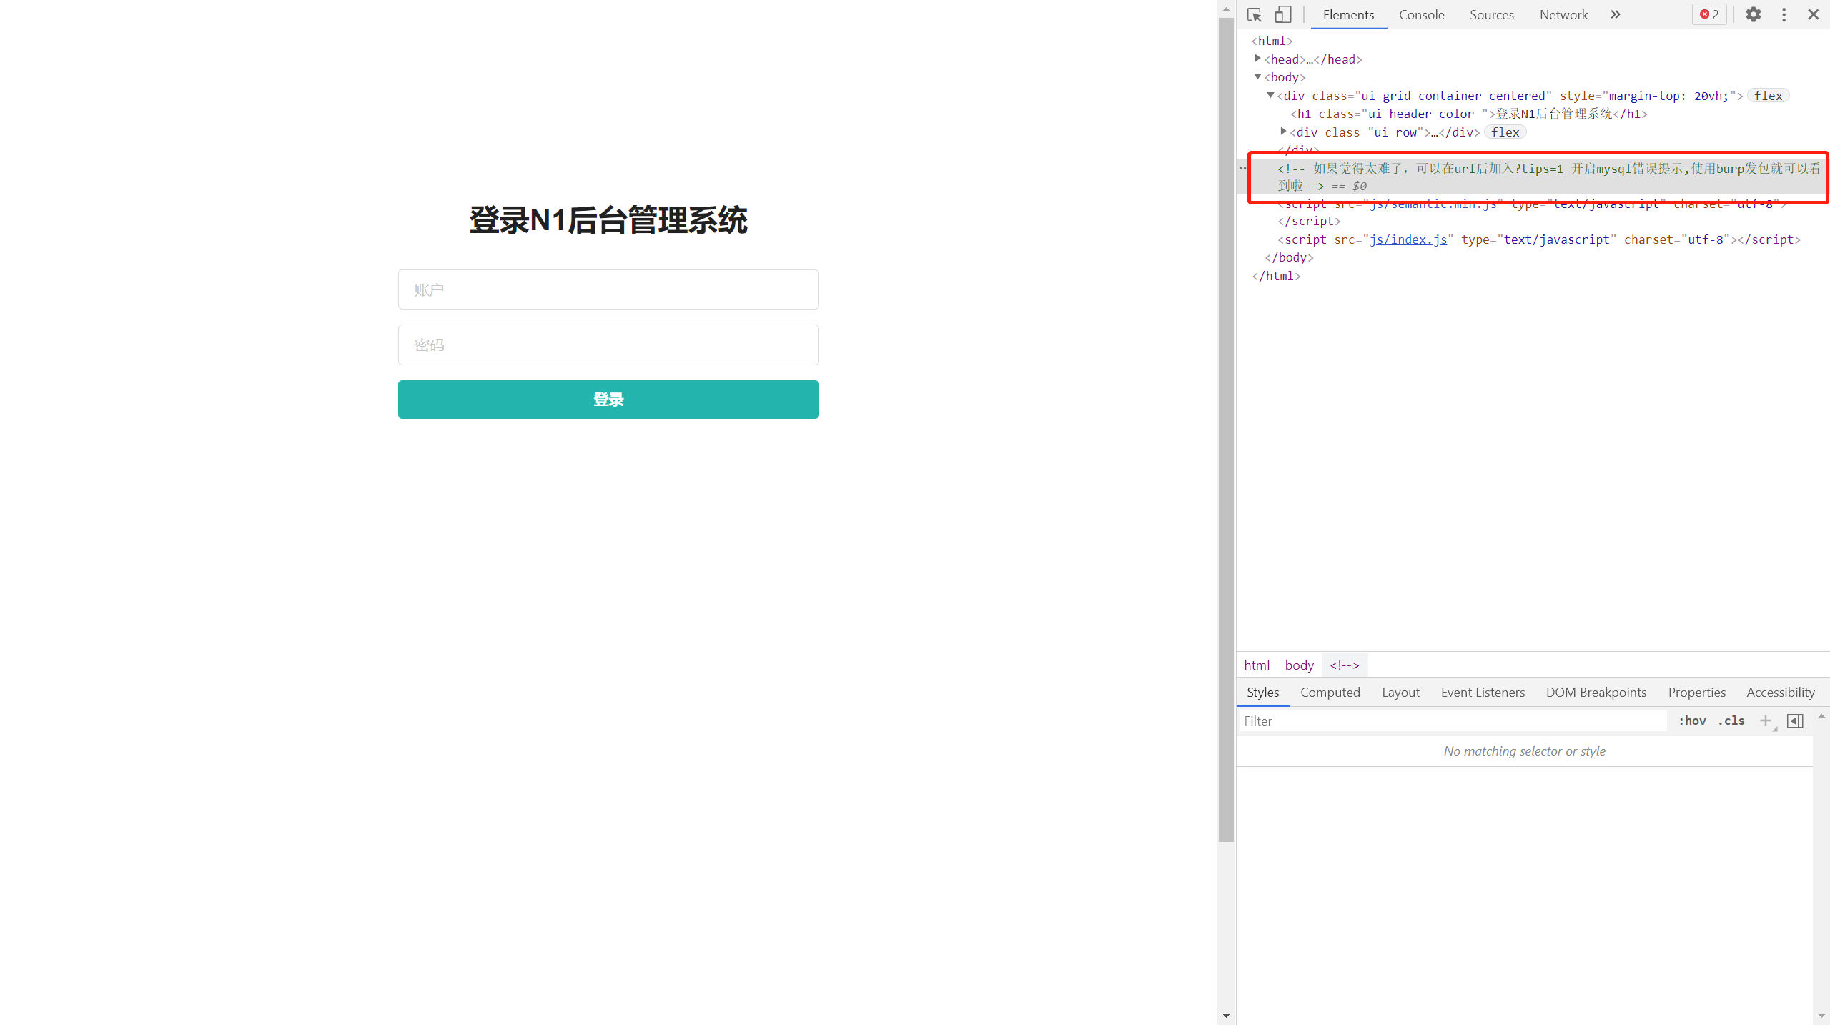Image resolution: width=1830 pixels, height=1025 pixels.
Task: Click the Styles sub-panel tab
Action: (x=1263, y=692)
